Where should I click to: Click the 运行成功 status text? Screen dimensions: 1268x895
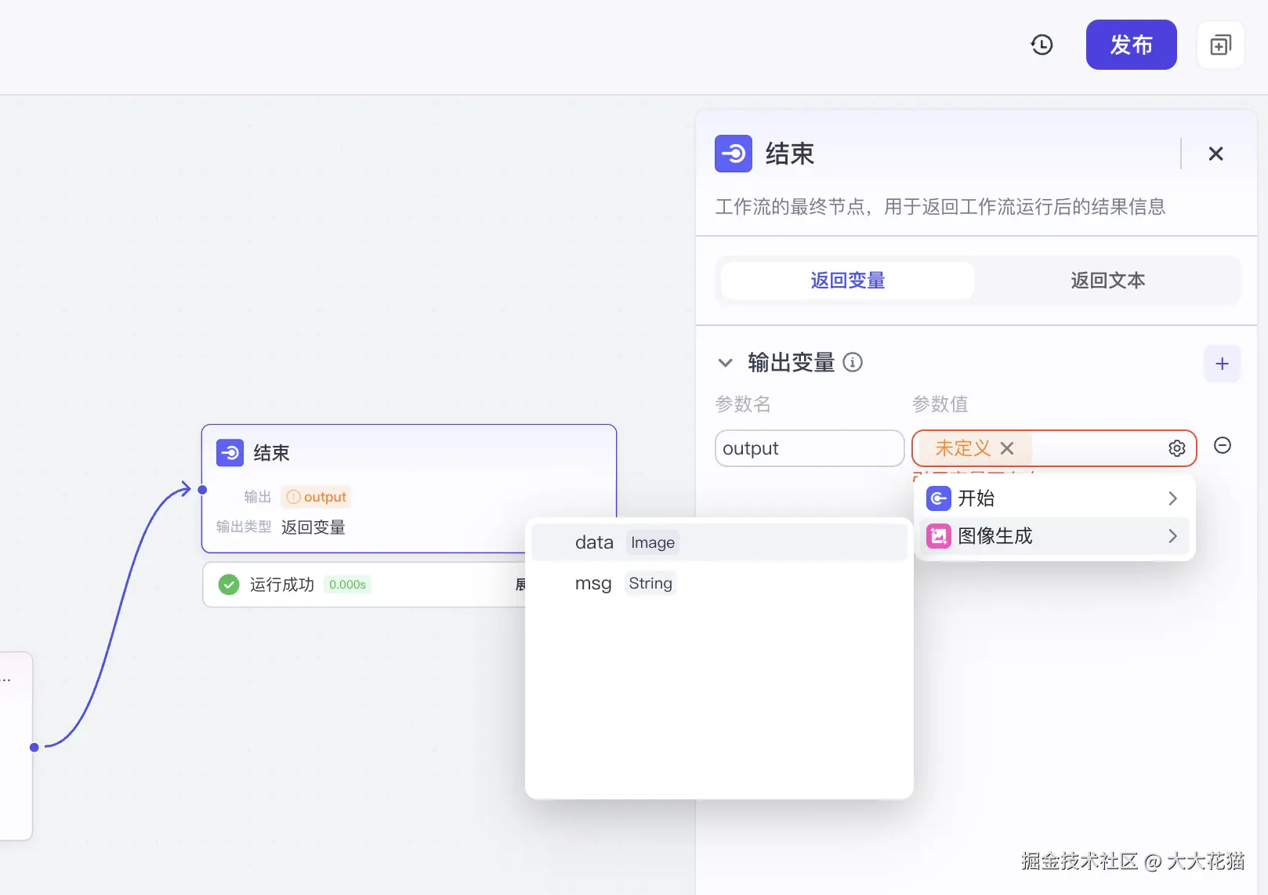pyautogui.click(x=282, y=585)
